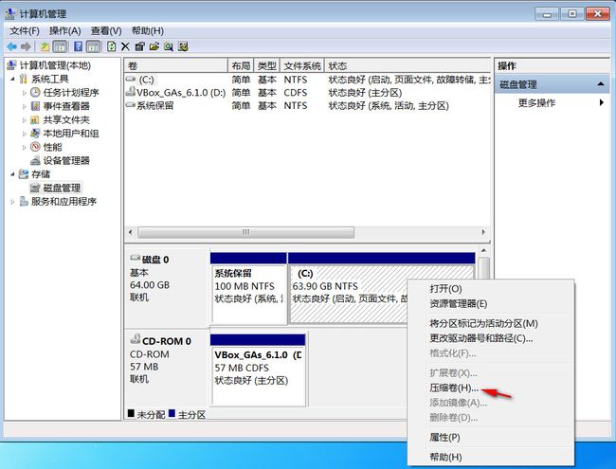This screenshot has width=616, height=469.
Task: Click the 文件系统 column header
Action: tap(301, 65)
